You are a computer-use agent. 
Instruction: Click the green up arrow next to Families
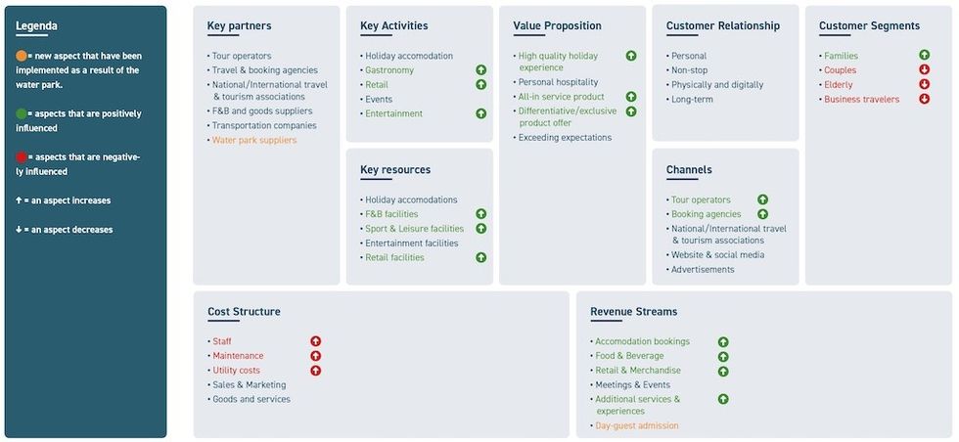click(925, 56)
